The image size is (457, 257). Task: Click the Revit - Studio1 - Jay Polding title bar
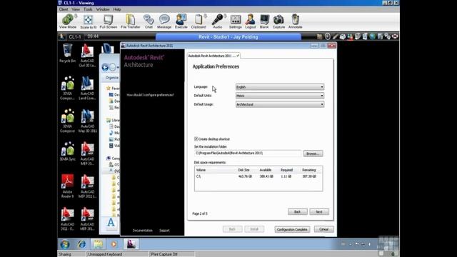[x=228, y=36]
